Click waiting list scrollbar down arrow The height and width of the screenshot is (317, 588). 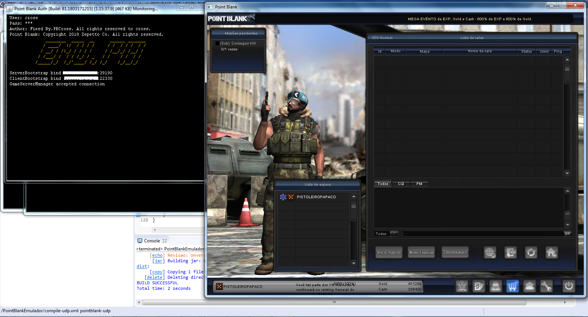click(x=354, y=263)
